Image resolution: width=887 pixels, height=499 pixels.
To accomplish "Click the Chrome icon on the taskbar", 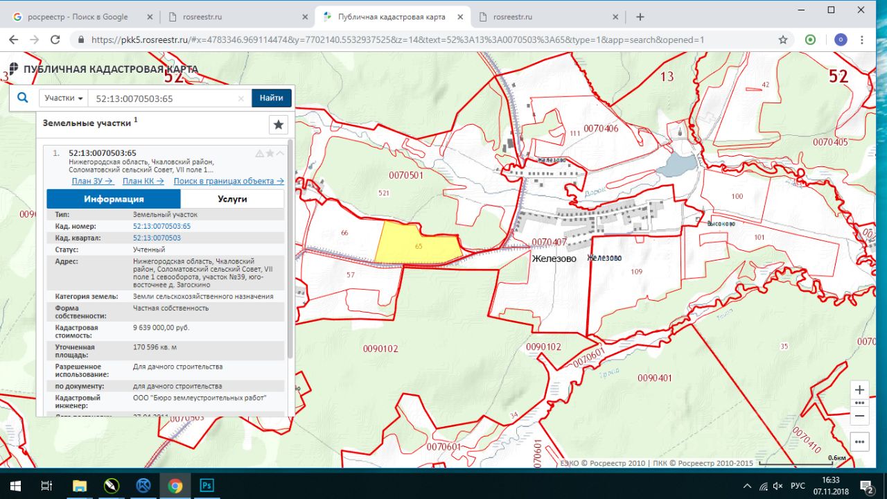I will [175, 485].
